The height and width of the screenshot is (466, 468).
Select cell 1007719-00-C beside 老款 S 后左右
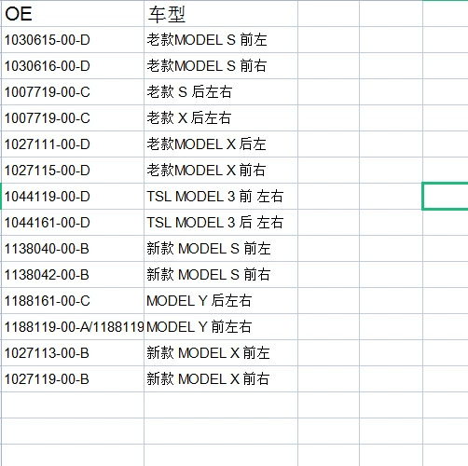[x=73, y=92]
